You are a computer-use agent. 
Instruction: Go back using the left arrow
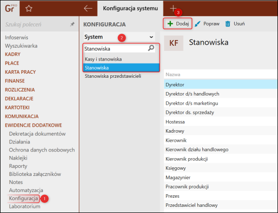[88, 8]
